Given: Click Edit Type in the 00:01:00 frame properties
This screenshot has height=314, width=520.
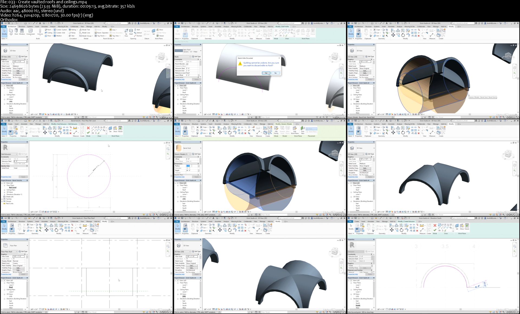Looking at the screenshot, I should tap(24, 57).
